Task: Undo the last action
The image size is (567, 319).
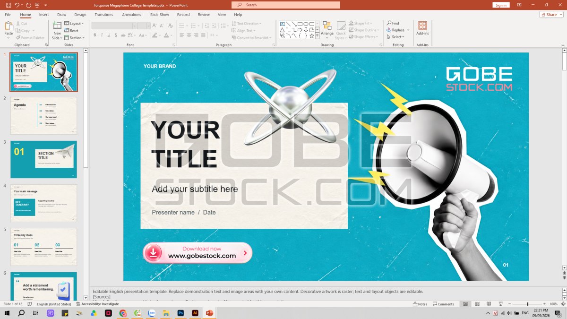Action: tap(17, 5)
